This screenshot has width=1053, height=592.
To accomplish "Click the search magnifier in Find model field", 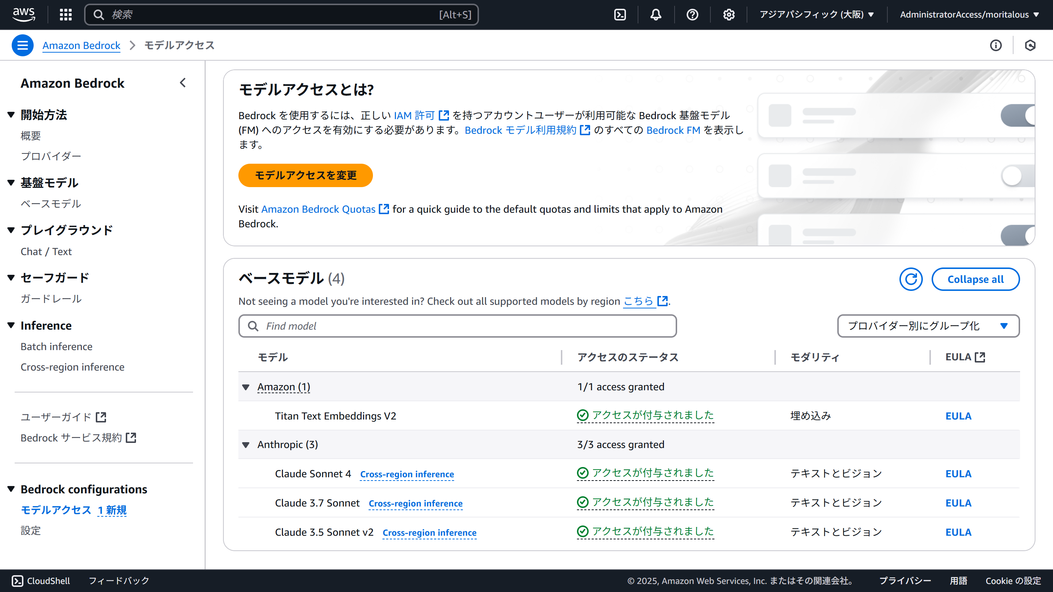I will 253,326.
